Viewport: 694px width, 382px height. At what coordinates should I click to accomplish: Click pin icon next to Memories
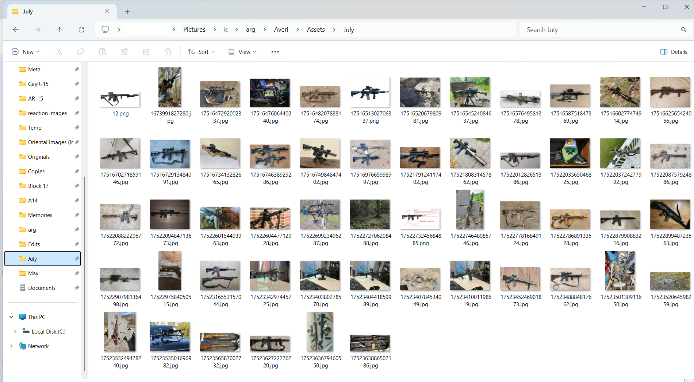(x=77, y=215)
